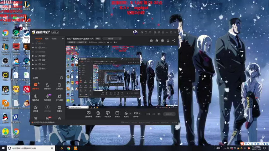Viewport: 269px width, 151px height.
Task: Open the 弹幕秀 tool icon
Action: (x=60, y=108)
